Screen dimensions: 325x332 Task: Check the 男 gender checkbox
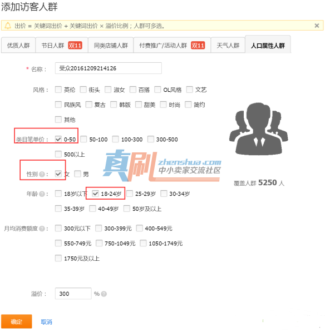[77, 174]
